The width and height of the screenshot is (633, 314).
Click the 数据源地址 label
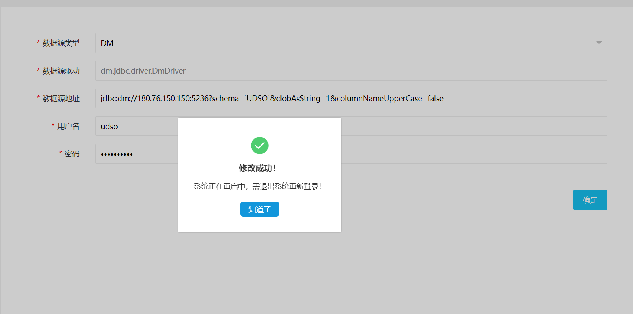(61, 99)
